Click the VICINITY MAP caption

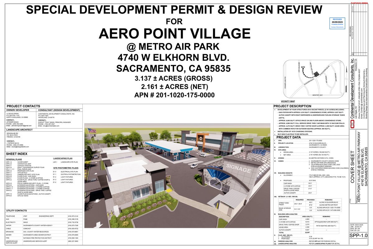288,101
